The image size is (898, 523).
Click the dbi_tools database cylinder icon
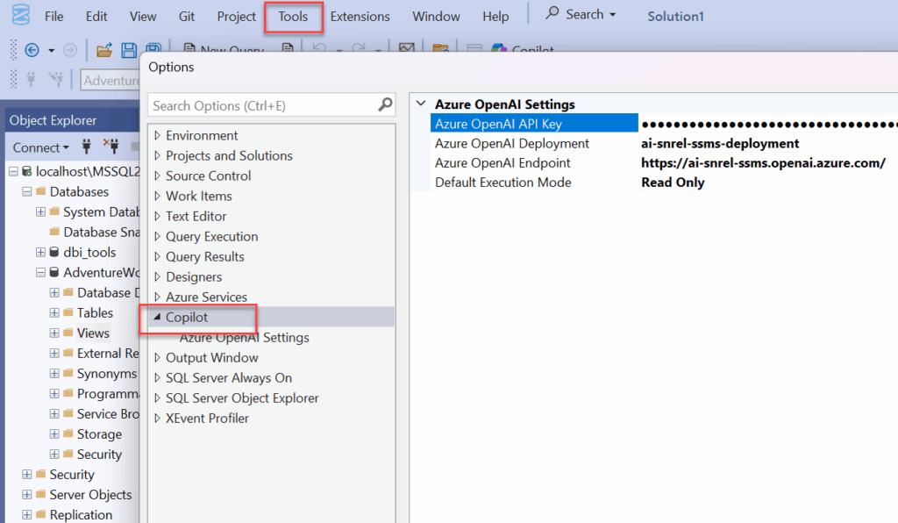(x=54, y=252)
